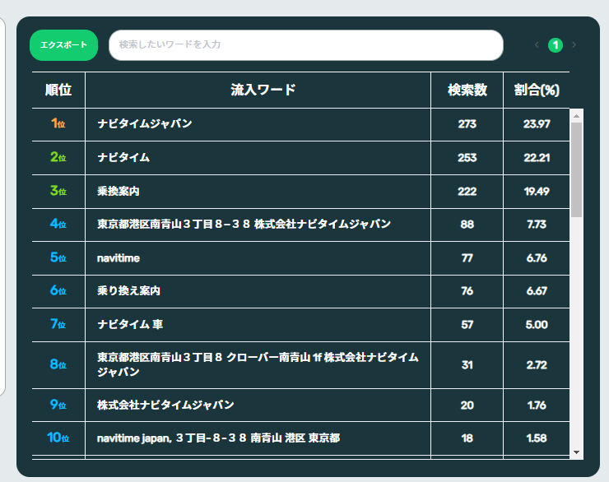Click percentage 5.00
The height and width of the screenshot is (482, 609).
[x=537, y=325]
